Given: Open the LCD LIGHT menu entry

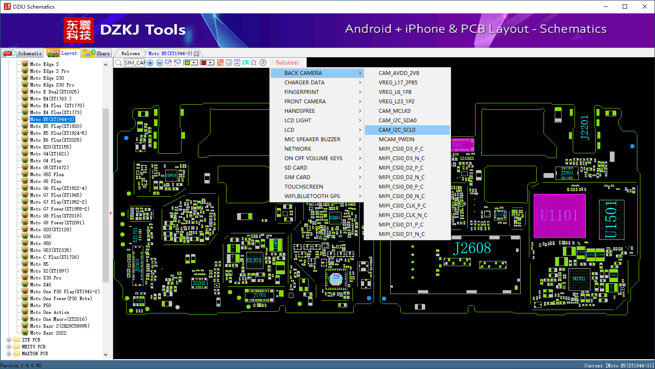Looking at the screenshot, I should (x=317, y=121).
